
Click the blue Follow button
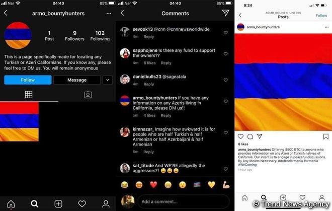(28, 80)
